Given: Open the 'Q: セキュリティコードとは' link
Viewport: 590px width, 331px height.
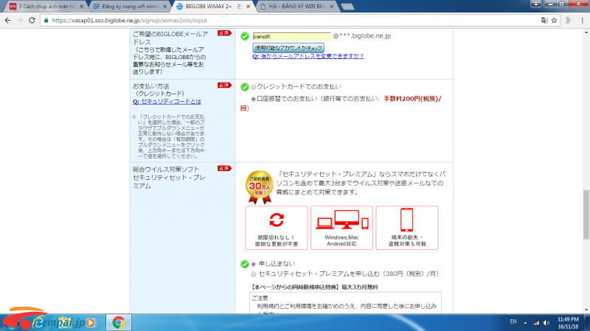Looking at the screenshot, I should pyautogui.click(x=167, y=102).
